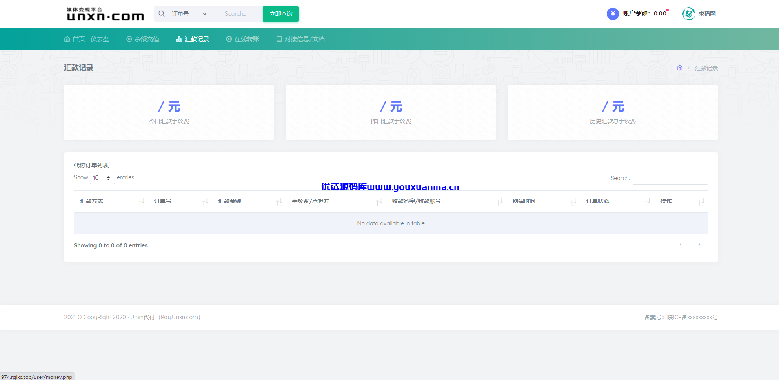779x380 pixels.
Task: Click the unxn.com logo
Action: coord(105,14)
